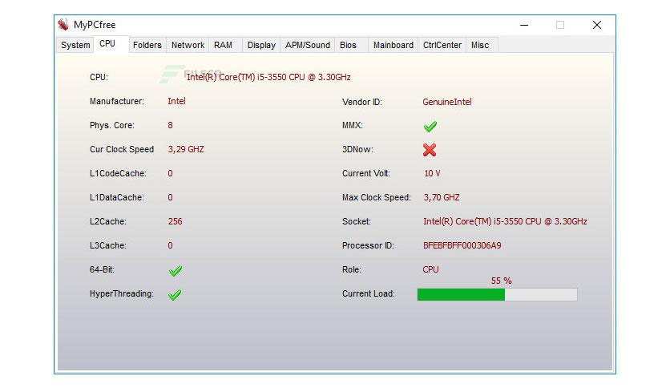Viewport: 670px width, 388px height.
Task: Click the HyperThreading green checkmark icon
Action: [x=175, y=294]
